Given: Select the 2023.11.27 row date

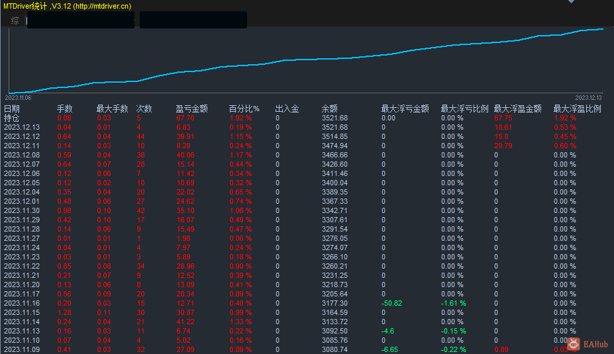Looking at the screenshot, I should pyautogui.click(x=22, y=238).
